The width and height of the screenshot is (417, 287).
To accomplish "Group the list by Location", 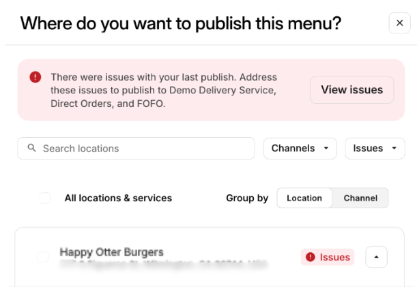I will 304,198.
